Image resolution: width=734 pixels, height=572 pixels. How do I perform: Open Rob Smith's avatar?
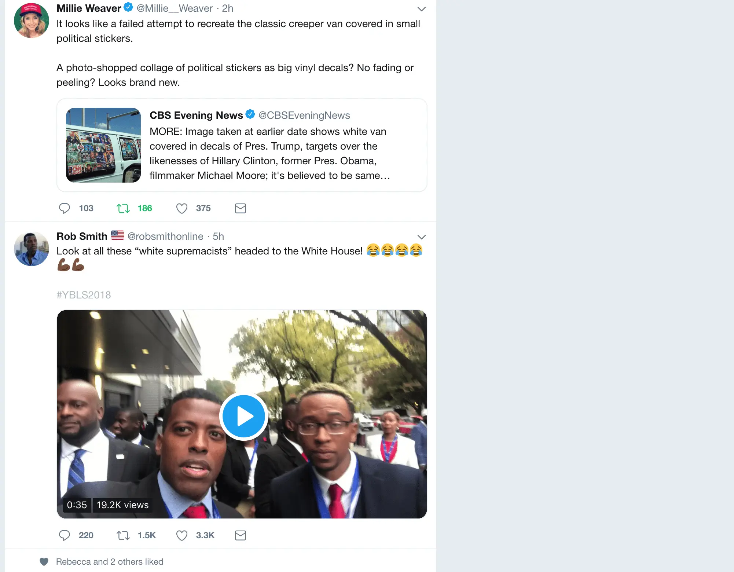[x=32, y=249]
